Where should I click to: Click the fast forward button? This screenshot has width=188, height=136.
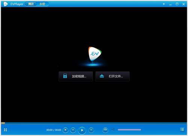[x=91, y=130]
